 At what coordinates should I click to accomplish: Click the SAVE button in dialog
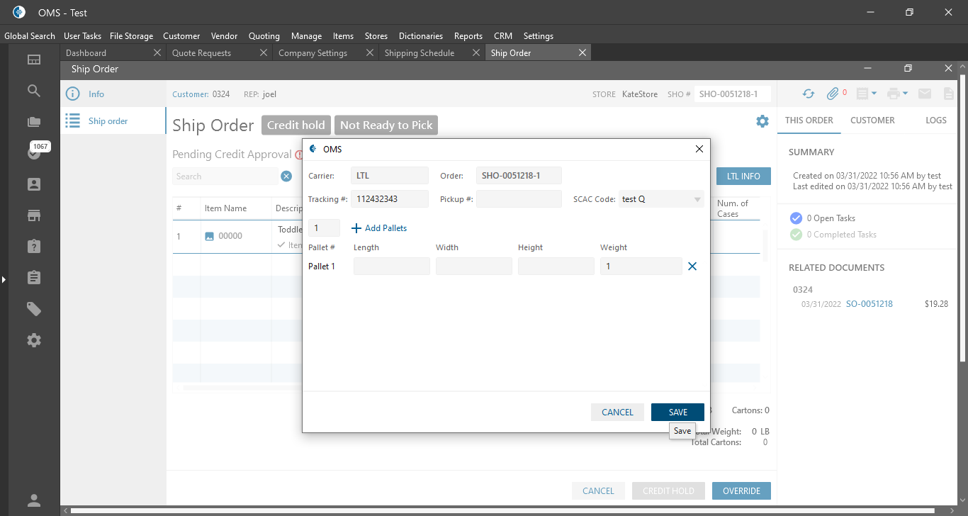677,413
